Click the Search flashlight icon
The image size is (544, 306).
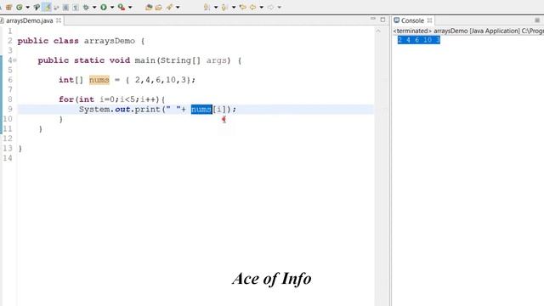point(169,7)
